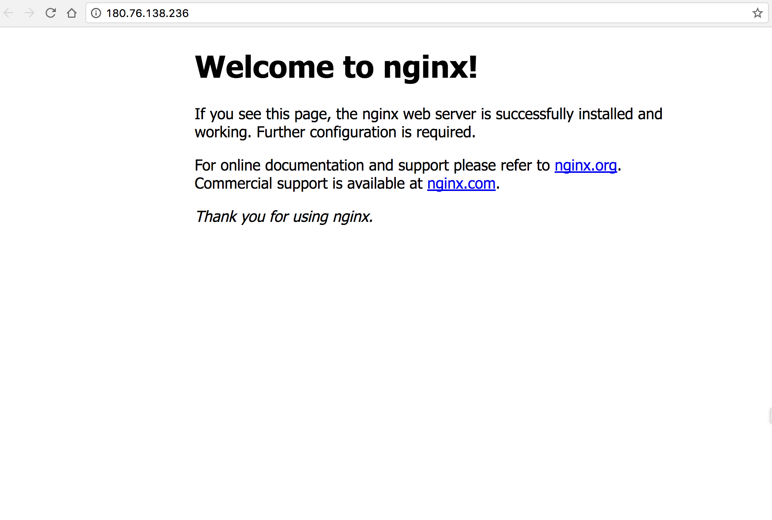Focus the address bar showing 180.76.138.236

tap(427, 13)
